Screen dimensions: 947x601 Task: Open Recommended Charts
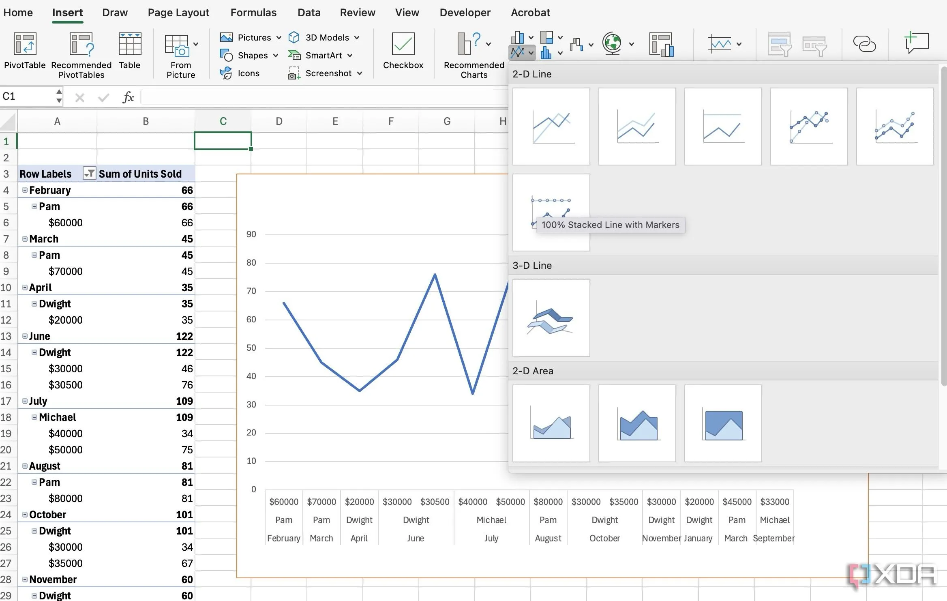pos(474,56)
